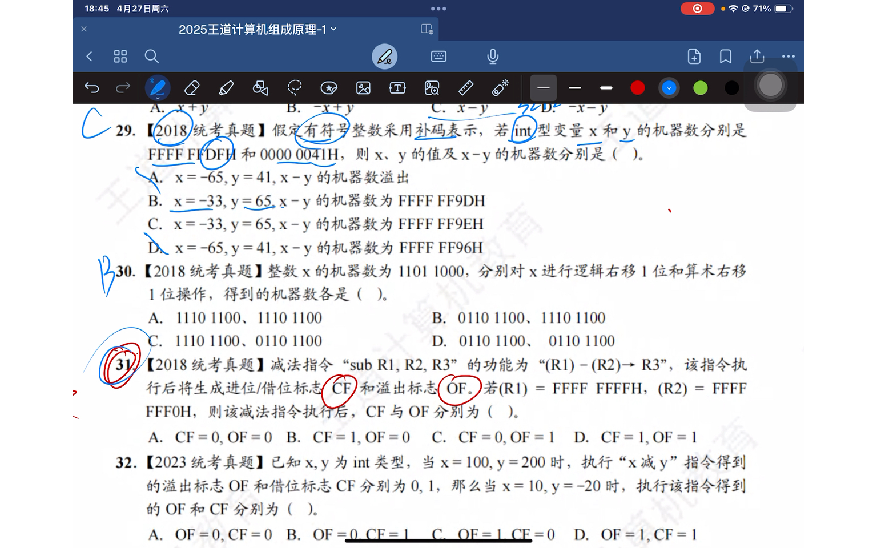Tap answer A. CF = 0, OF = 0
877x548 pixels.
tap(210, 437)
